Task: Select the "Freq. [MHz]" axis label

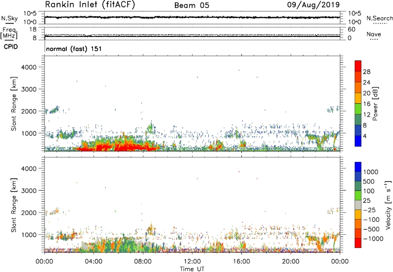Action: pyautogui.click(x=9, y=33)
